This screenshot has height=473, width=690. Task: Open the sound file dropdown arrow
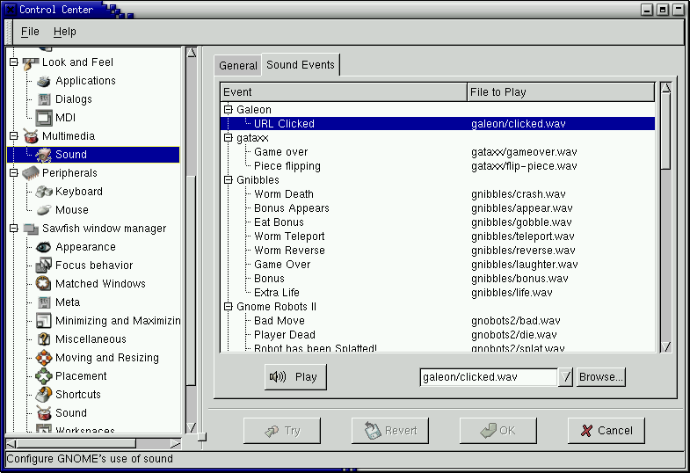point(566,377)
